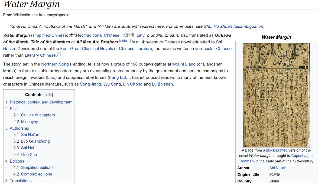Viewport: 325px width, 183px height.
Task: Select the Country value China
Action: (x=274, y=181)
